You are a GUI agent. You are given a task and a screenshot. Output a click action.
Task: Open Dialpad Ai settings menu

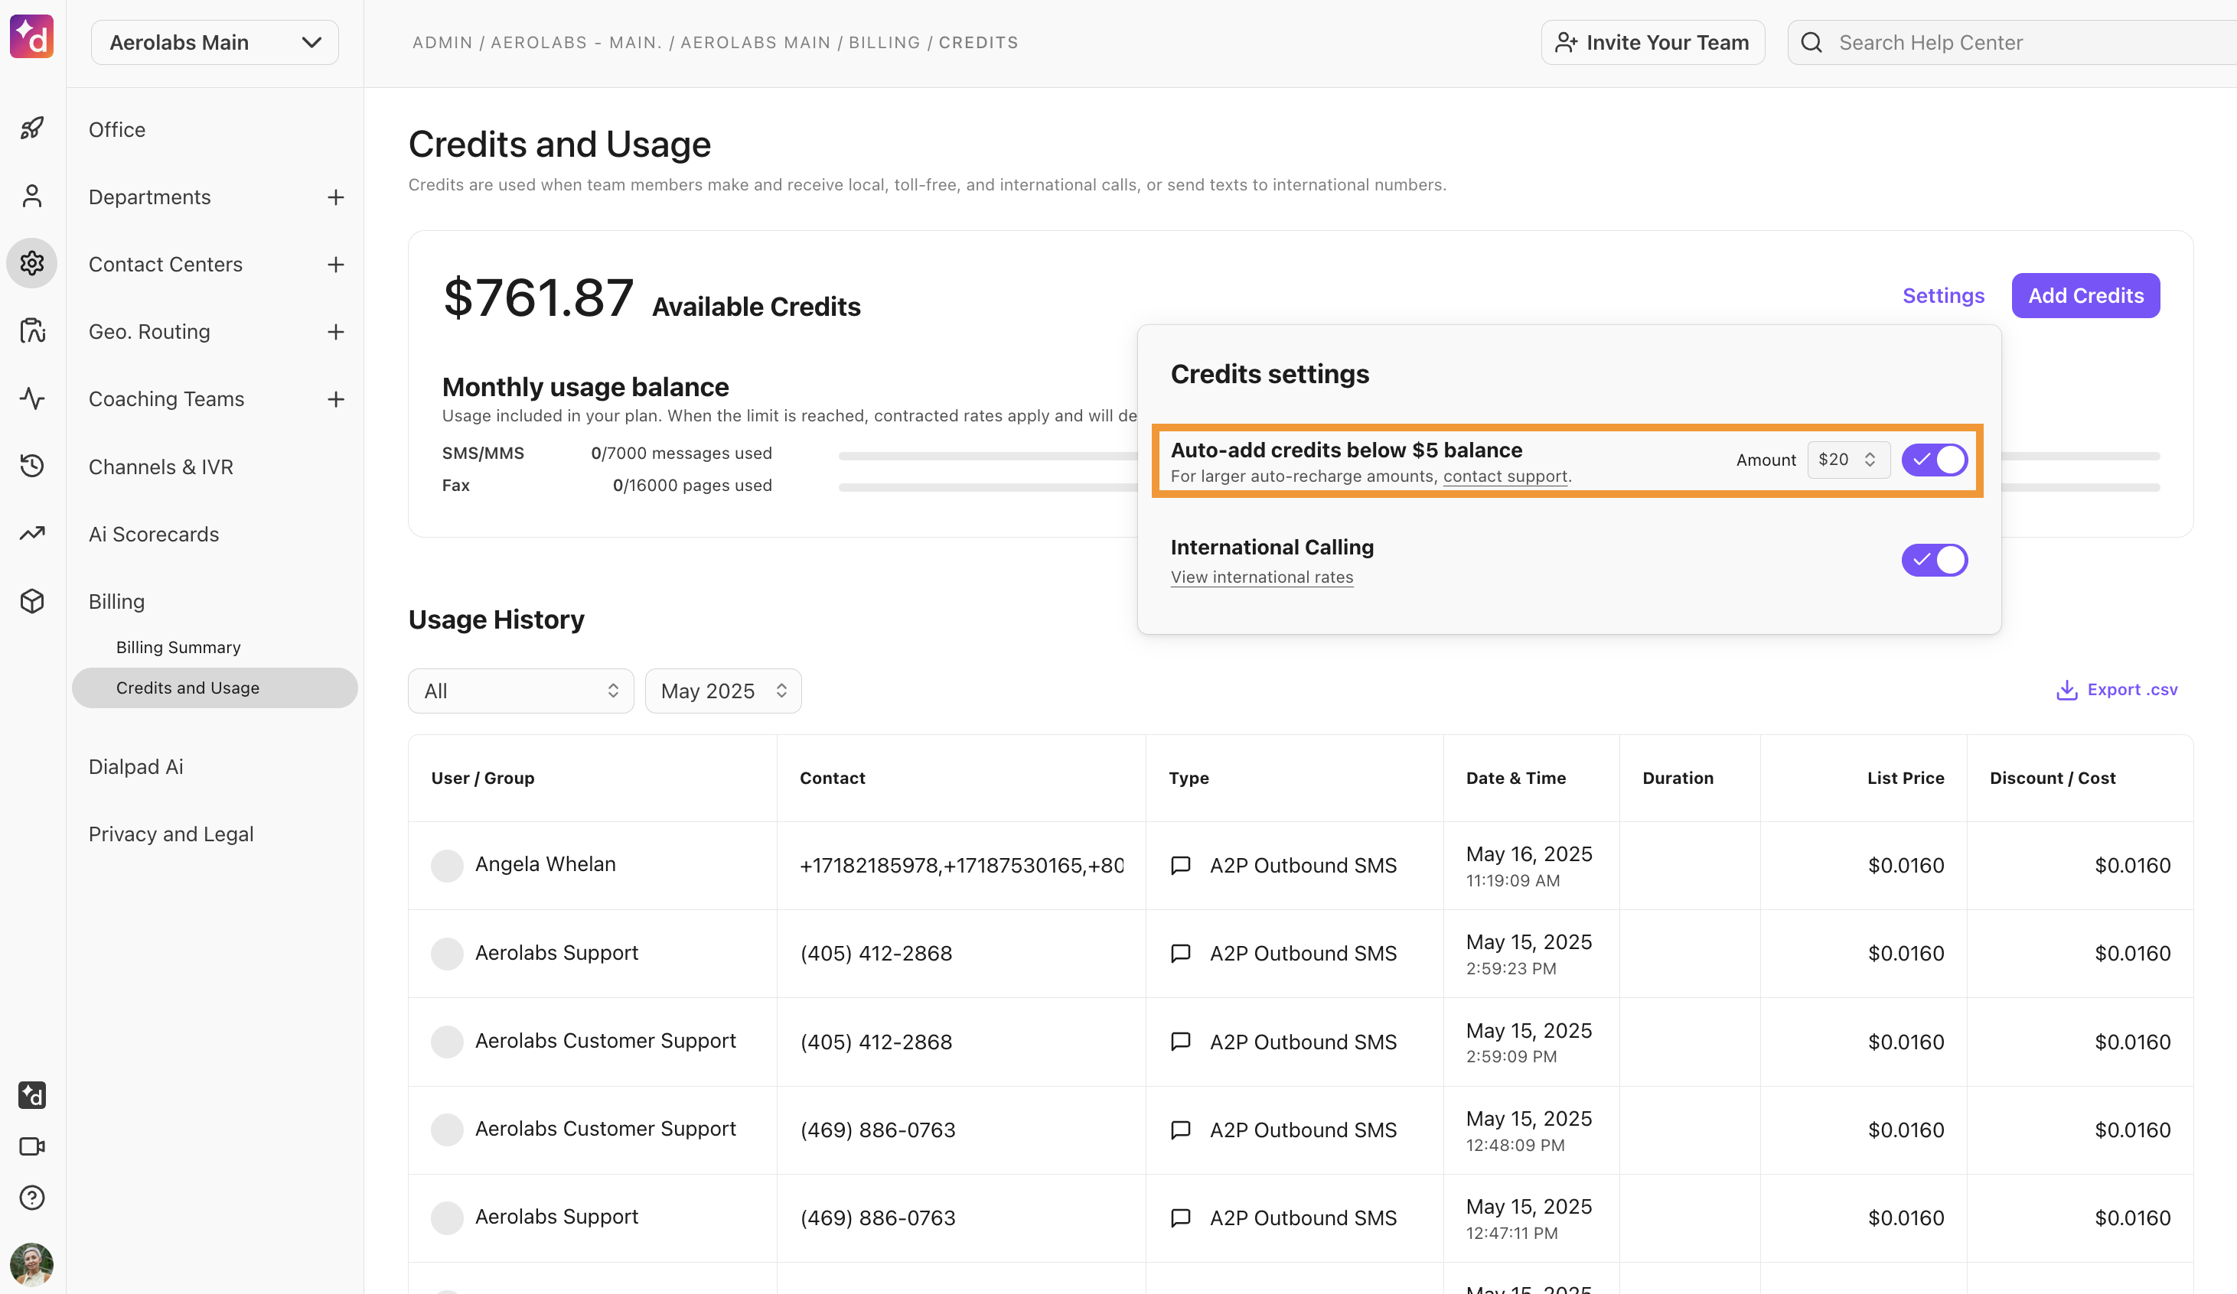pyautogui.click(x=137, y=766)
